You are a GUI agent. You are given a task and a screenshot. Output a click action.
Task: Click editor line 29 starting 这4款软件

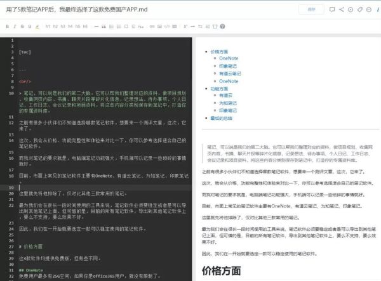(60, 258)
